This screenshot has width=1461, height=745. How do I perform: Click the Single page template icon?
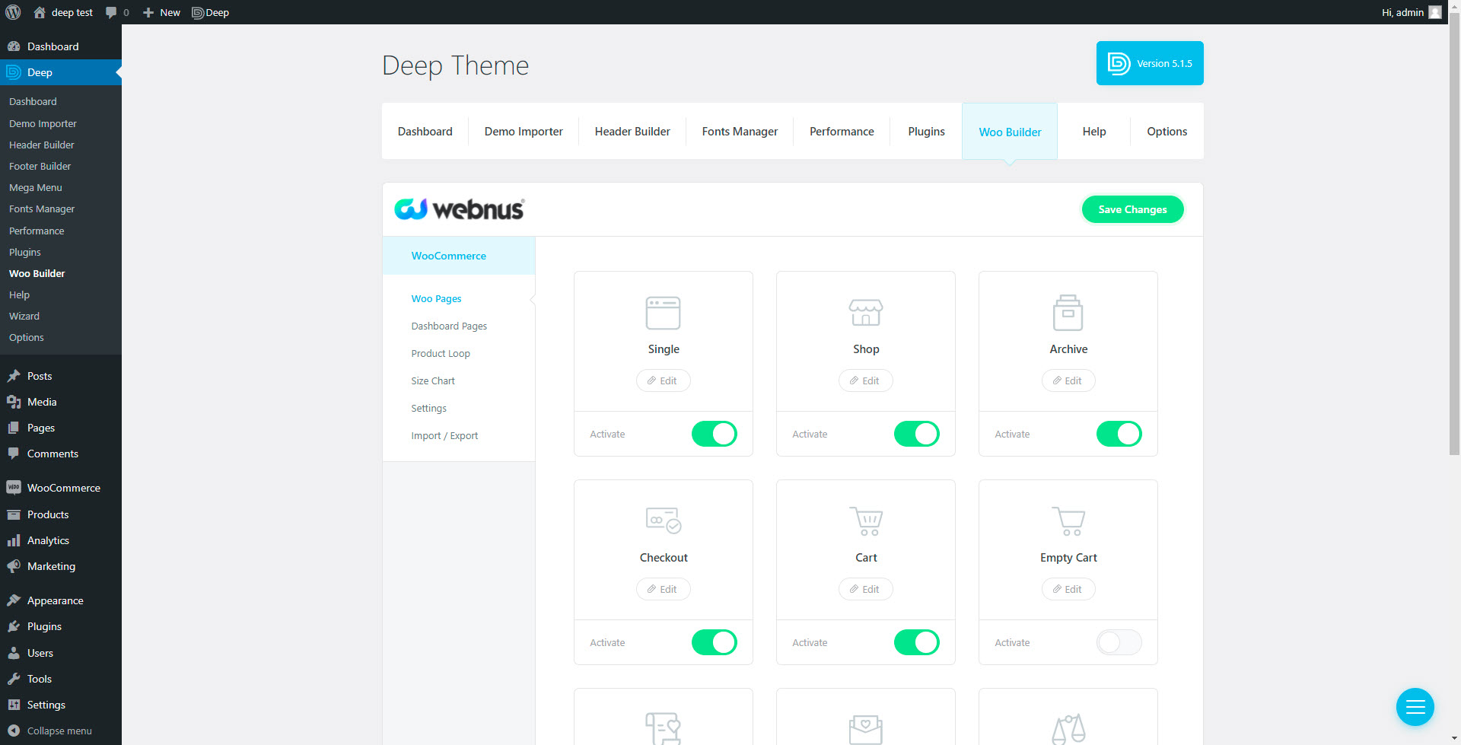click(x=663, y=313)
